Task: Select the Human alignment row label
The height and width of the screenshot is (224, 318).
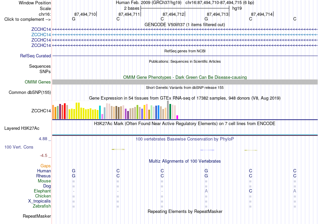Action: [44, 171]
